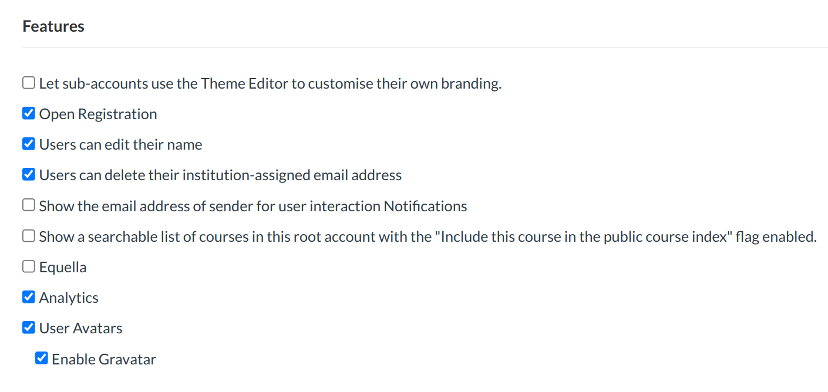Screen dimensions: 828x392
Task: Turn off the Analytics checkbox
Action: click(x=29, y=297)
